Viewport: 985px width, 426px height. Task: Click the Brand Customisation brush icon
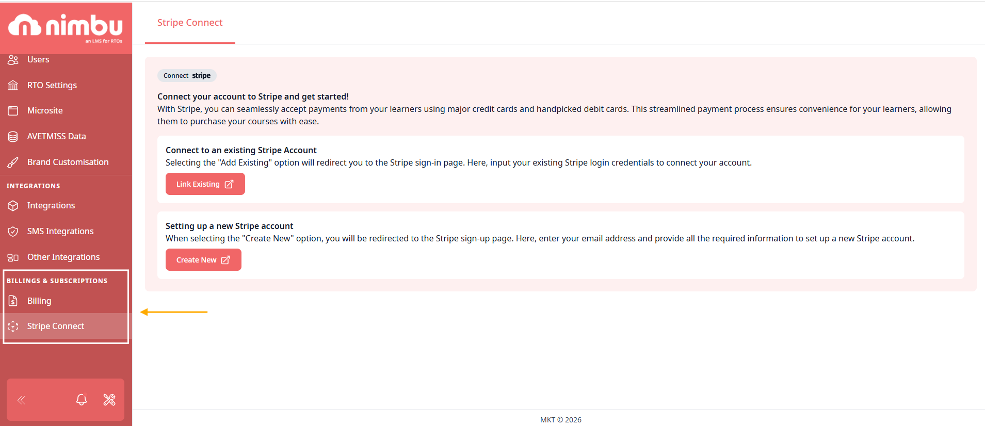coord(13,162)
